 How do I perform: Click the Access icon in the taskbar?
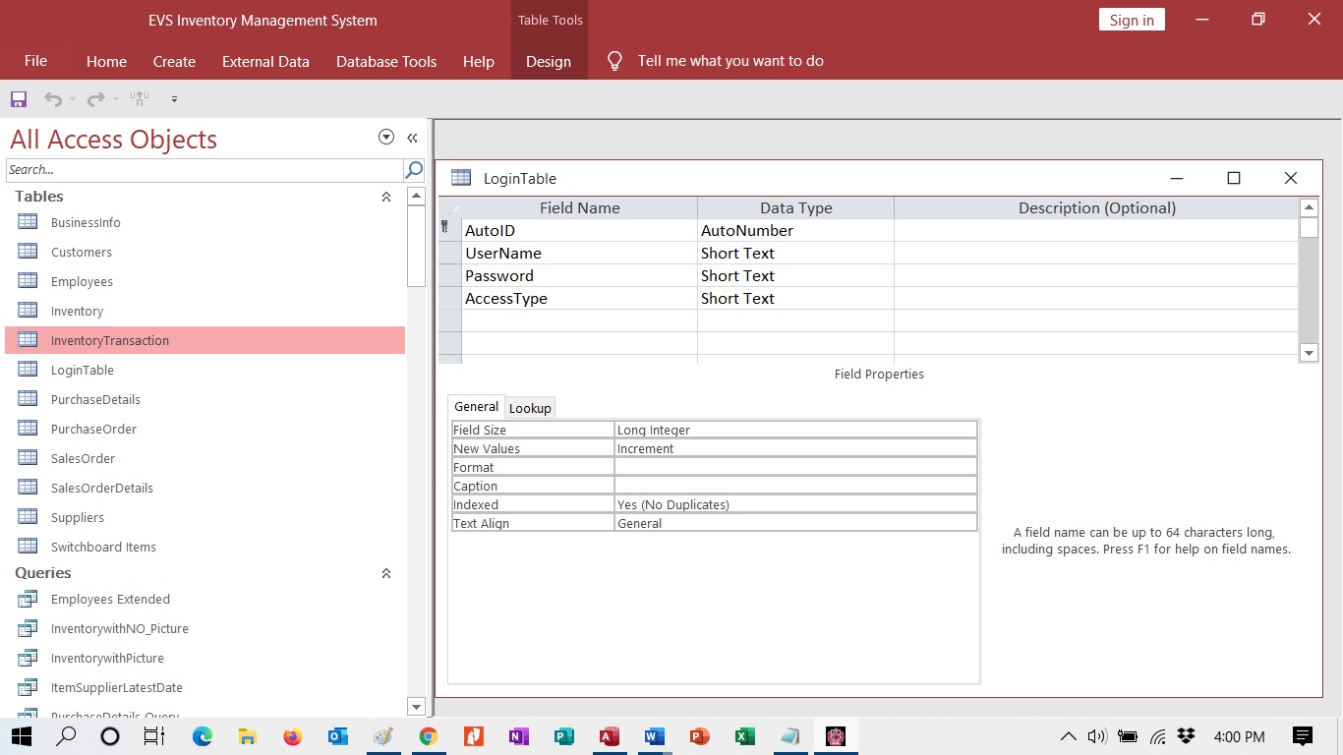[x=609, y=736]
